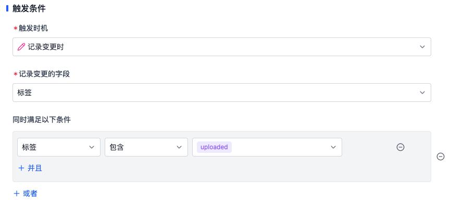This screenshot has height=208, width=463.
Task: Click the 触发条件 section heading
Action: [x=29, y=8]
